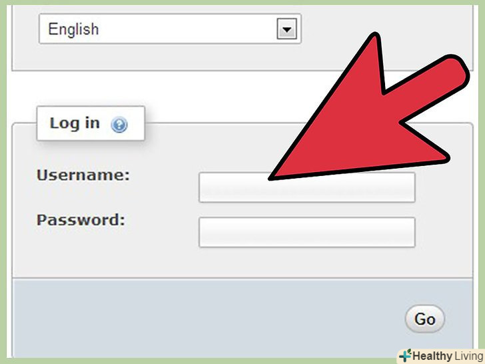The height and width of the screenshot is (364, 485).
Task: Open the Log in help question-mark icon
Action: click(x=119, y=125)
